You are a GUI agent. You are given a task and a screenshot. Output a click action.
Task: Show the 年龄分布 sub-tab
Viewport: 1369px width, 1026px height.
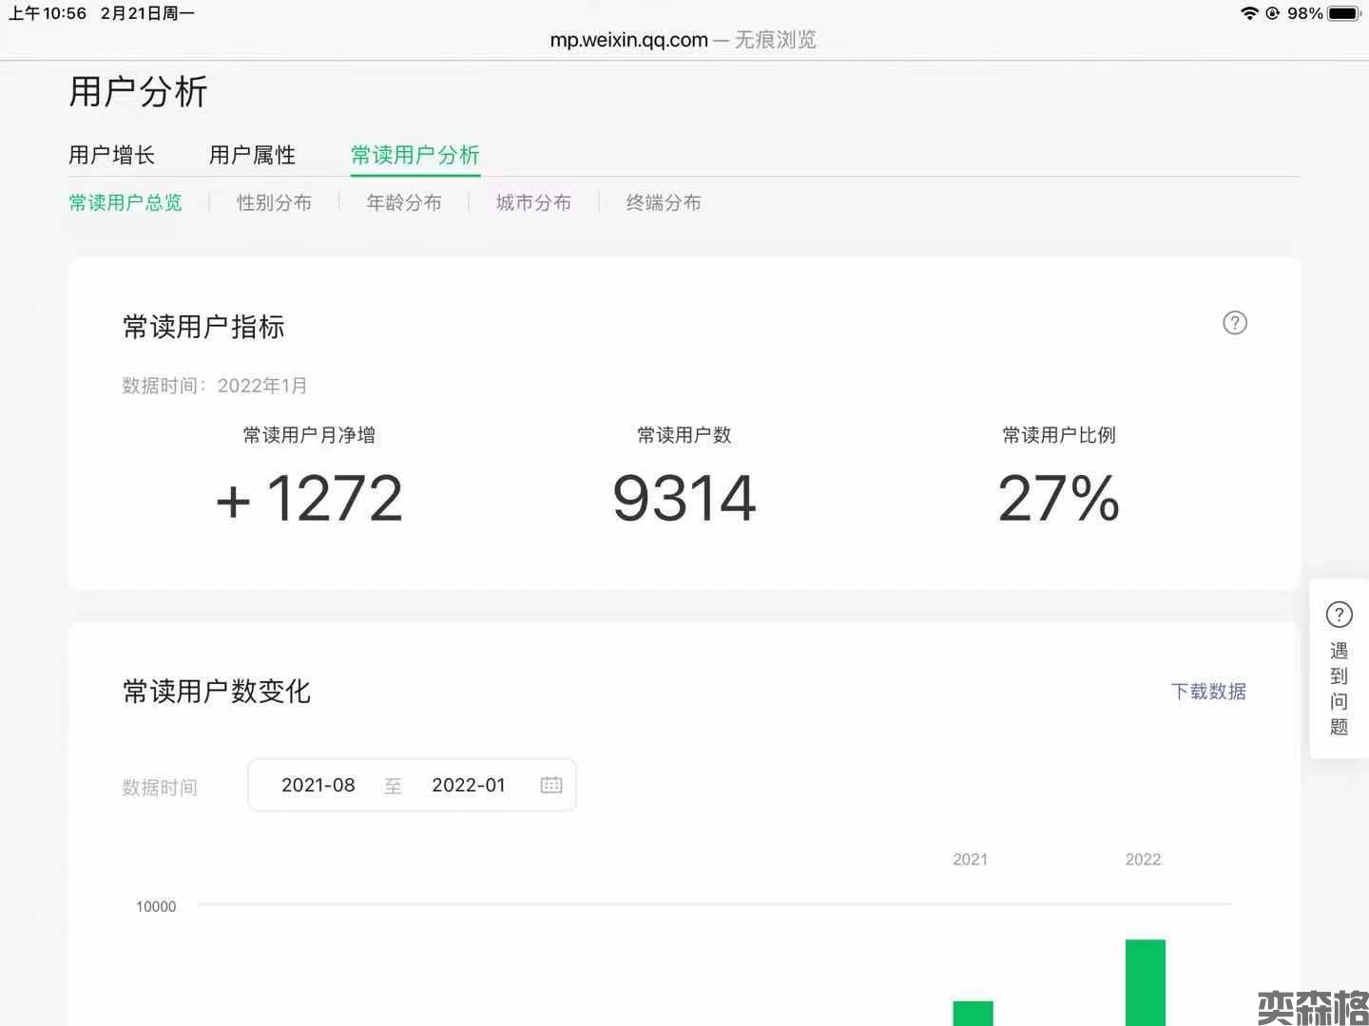click(x=404, y=202)
